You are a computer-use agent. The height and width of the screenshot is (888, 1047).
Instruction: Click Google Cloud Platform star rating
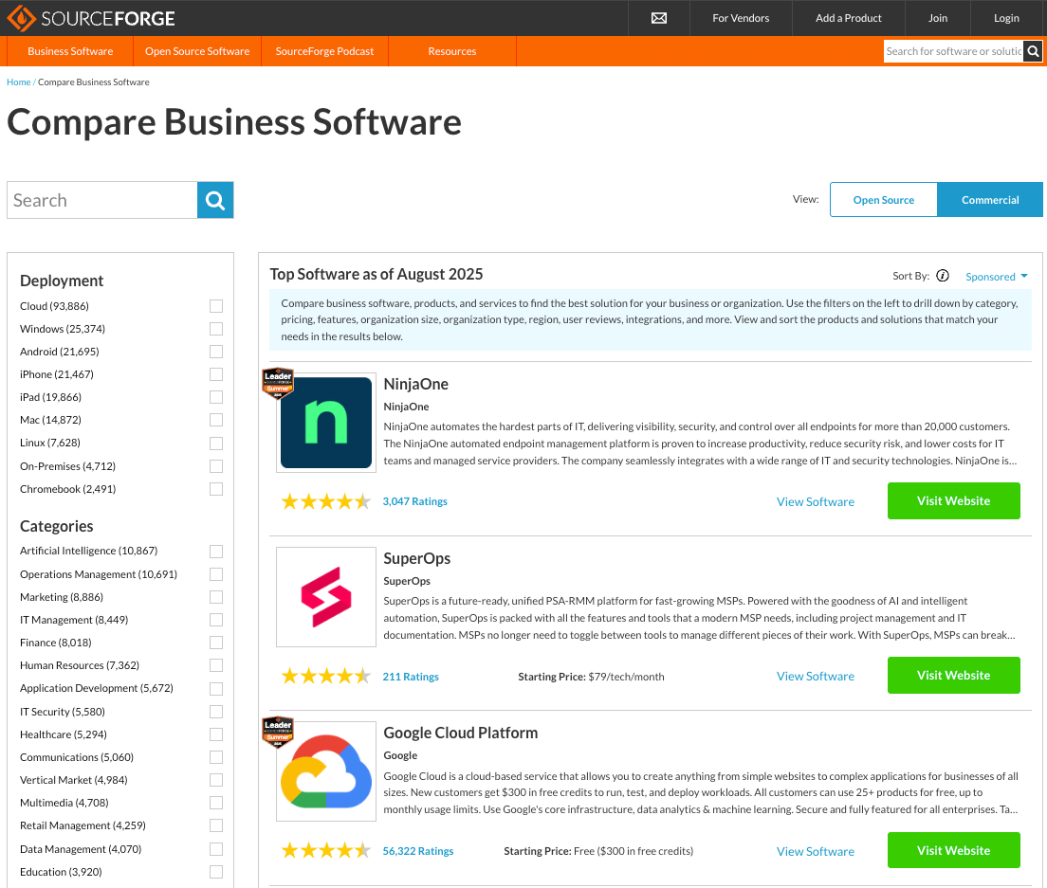[x=325, y=851]
